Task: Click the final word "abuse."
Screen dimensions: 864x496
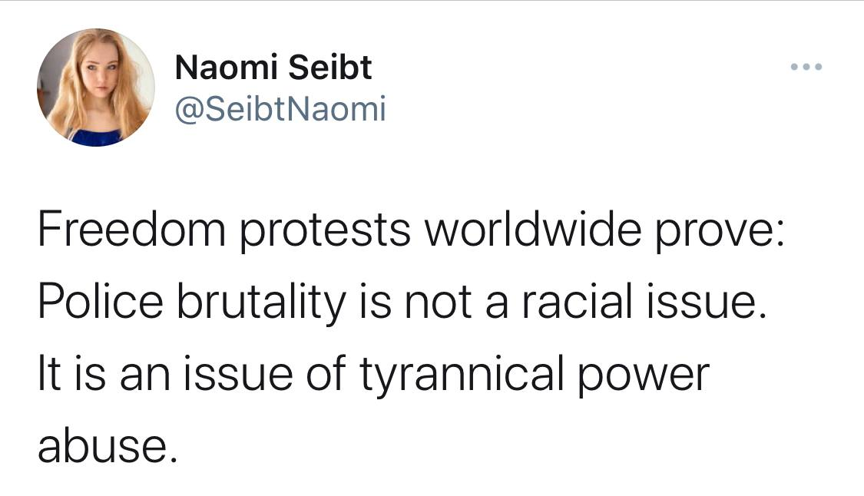Action: coord(108,445)
